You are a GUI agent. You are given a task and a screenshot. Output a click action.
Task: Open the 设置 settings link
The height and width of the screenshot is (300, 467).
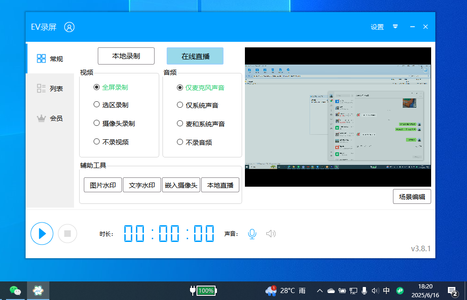pos(377,27)
